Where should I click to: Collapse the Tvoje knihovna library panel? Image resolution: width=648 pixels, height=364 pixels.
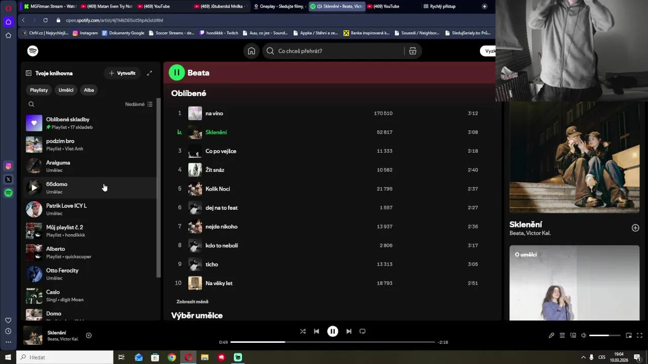pyautogui.click(x=29, y=73)
